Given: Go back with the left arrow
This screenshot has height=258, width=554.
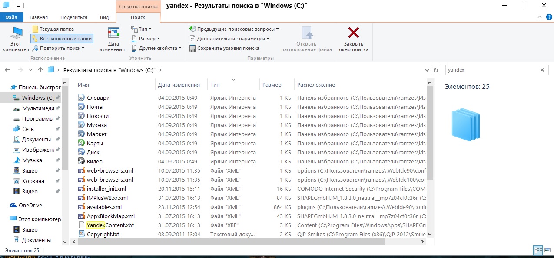Looking at the screenshot, I should 8,70.
